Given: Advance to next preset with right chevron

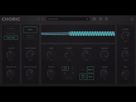Looking at the screenshot, I should click(43, 19).
